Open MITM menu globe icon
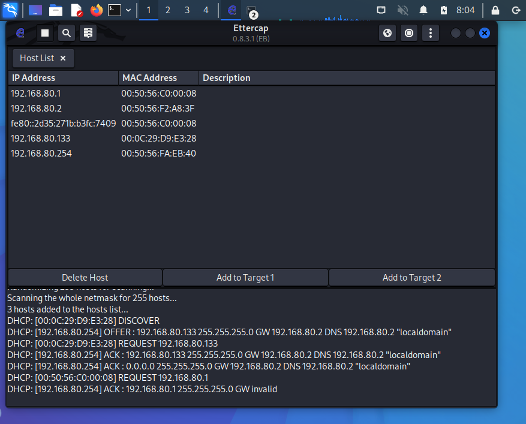526x424 pixels. (x=387, y=33)
